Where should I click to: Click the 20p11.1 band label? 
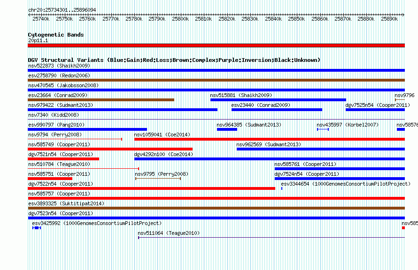38,40
